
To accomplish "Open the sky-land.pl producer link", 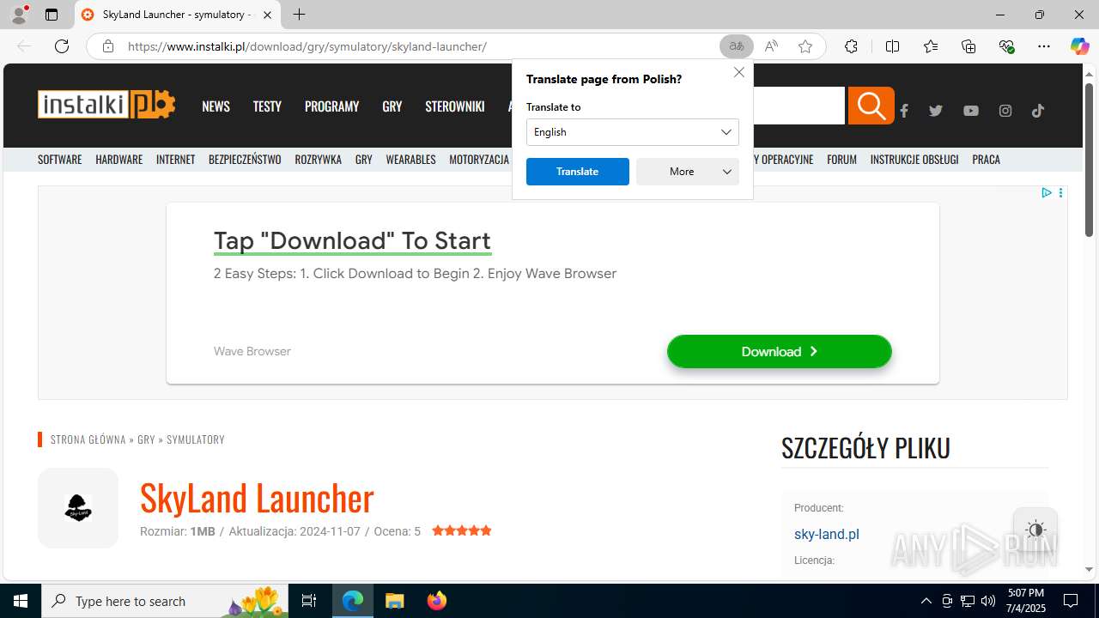I will pyautogui.click(x=827, y=534).
